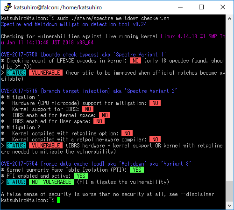234x210 pixels.
Task: Click the NO badge beside LFENCE opcodes check
Action: [135, 61]
